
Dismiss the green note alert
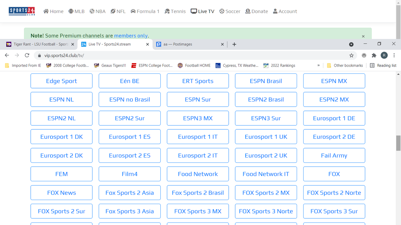(363, 36)
